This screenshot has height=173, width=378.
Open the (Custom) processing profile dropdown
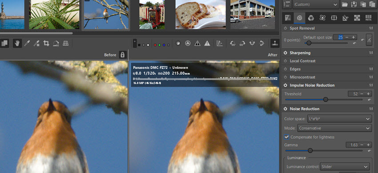tap(316, 4)
